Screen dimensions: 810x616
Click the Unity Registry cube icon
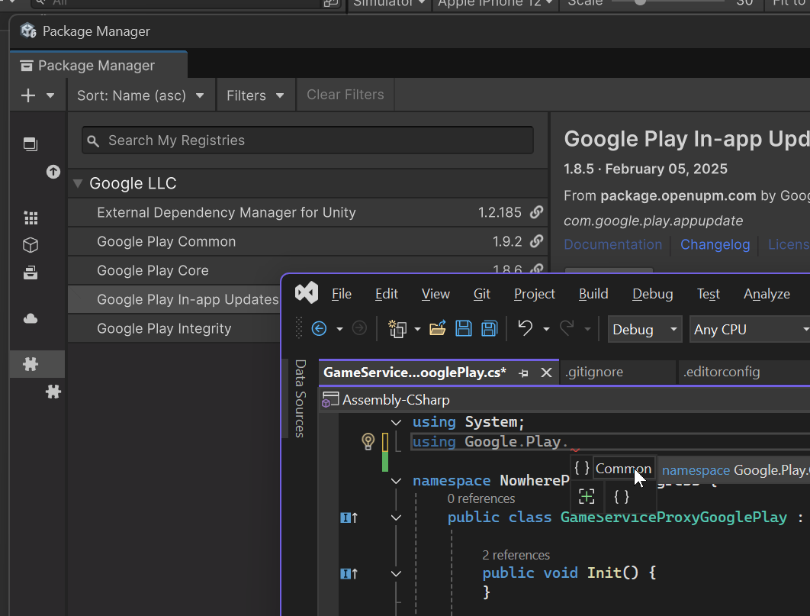click(31, 245)
